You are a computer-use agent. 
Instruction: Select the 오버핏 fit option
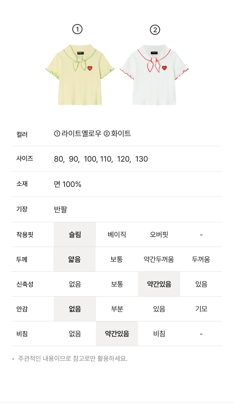tap(159, 235)
